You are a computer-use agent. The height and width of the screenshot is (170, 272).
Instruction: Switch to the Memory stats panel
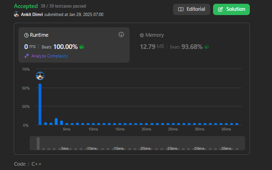coord(189,45)
